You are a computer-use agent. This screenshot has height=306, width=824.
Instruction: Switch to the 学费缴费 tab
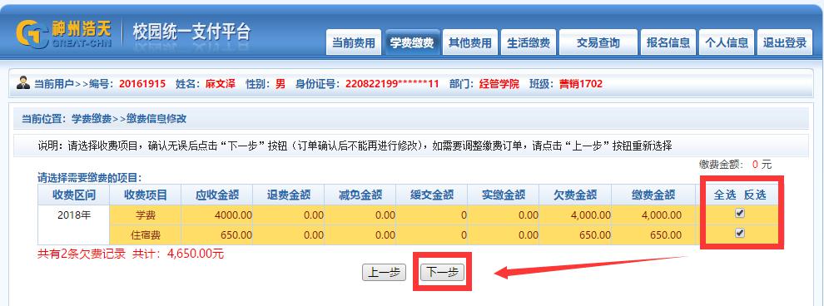(412, 42)
